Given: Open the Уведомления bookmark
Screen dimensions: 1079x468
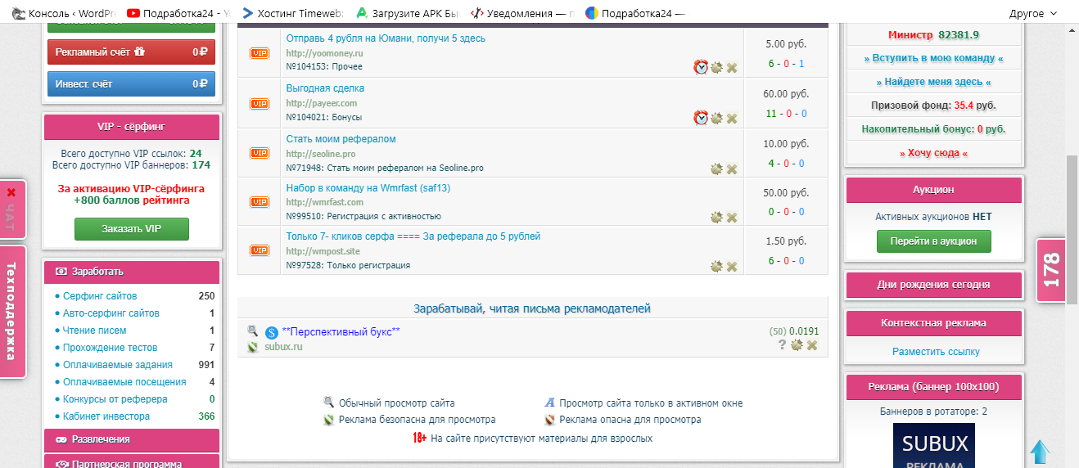Looking at the screenshot, I should coord(522,13).
